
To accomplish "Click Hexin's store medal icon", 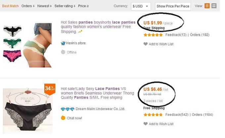I will (x=63, y=43).
